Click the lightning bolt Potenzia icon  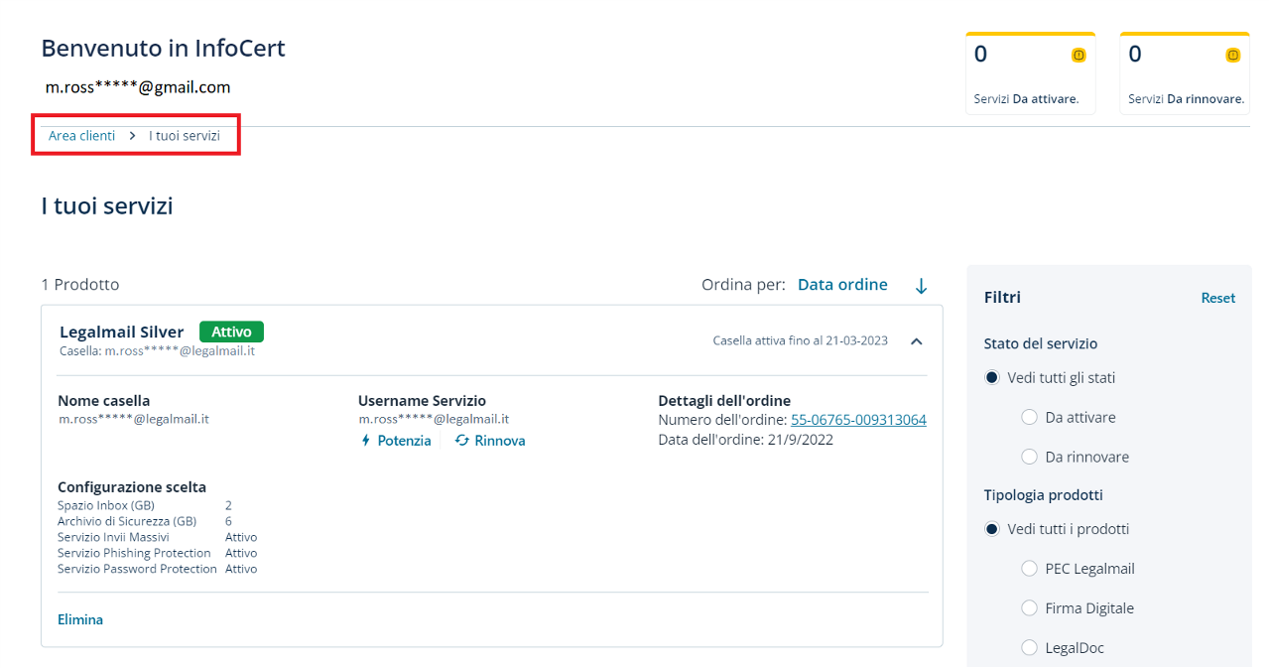point(365,441)
